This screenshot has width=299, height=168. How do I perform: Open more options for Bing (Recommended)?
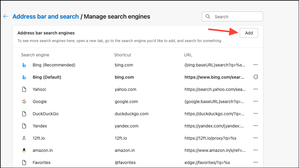[256, 65]
